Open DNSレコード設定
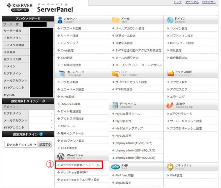The height and width of the screenshot is (188, 221). coord(182,43)
